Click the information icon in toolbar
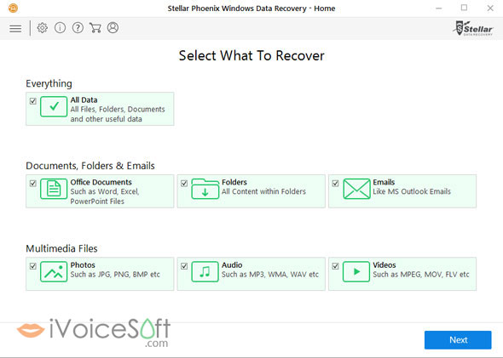The height and width of the screenshot is (358, 503). click(60, 28)
